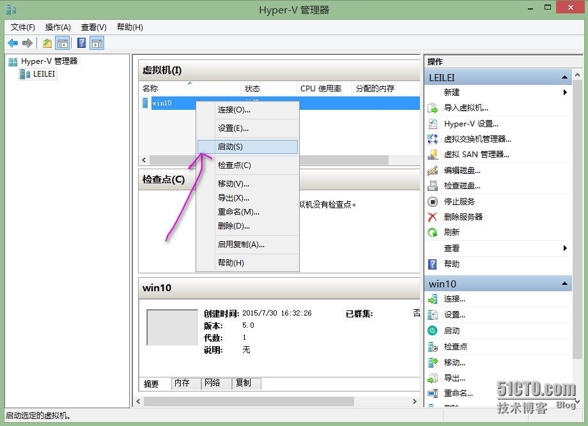The image size is (588, 426).
Task: Click the win10 Export icon (导出)
Action: click(433, 378)
